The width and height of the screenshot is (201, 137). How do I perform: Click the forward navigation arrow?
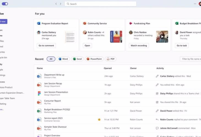click(61, 4)
